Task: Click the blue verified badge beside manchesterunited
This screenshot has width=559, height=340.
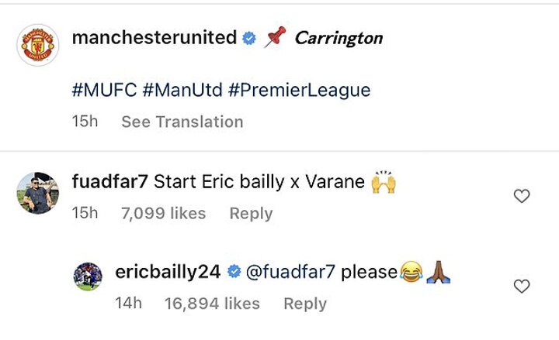Action: pyautogui.click(x=249, y=39)
